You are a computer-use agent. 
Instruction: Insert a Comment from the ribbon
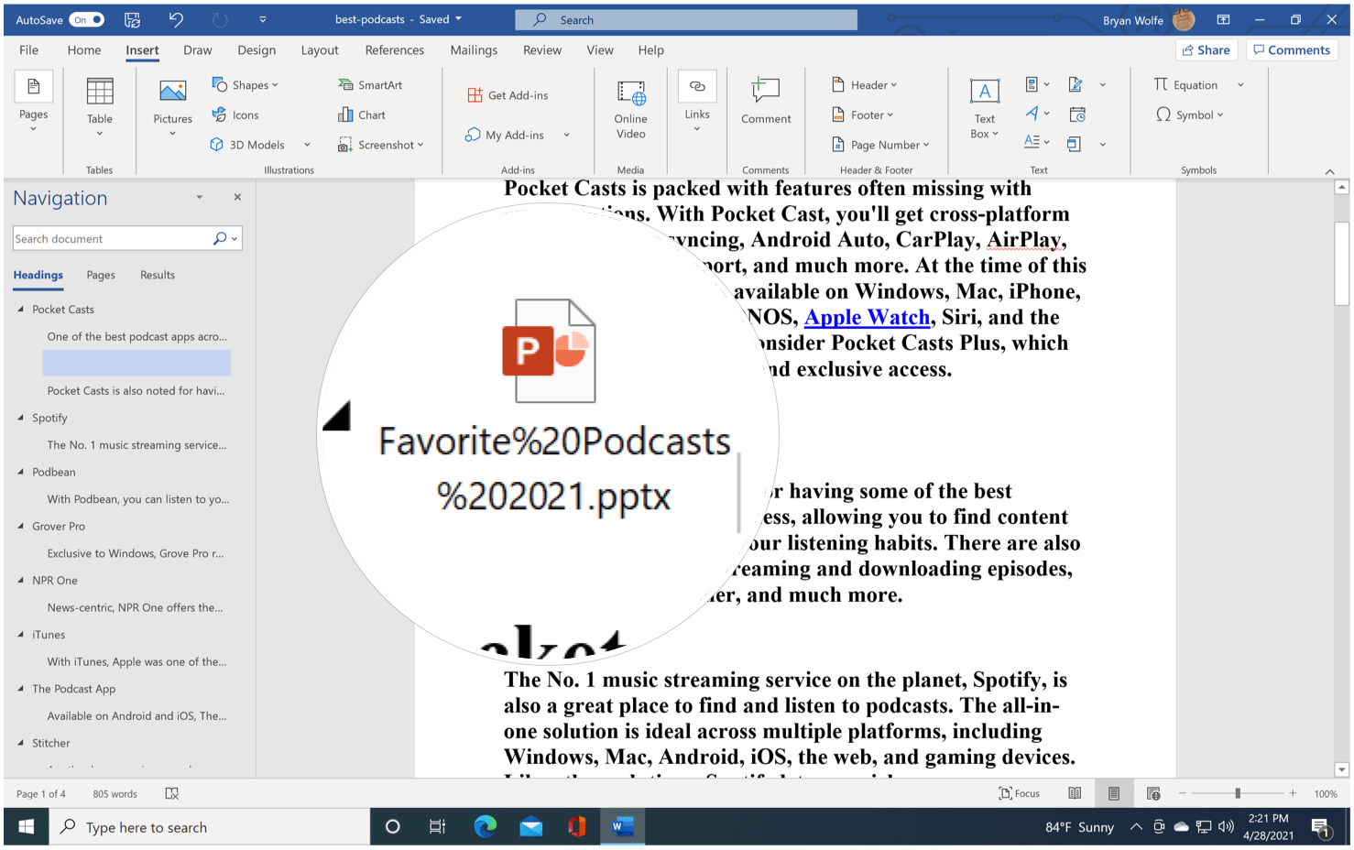(x=766, y=102)
